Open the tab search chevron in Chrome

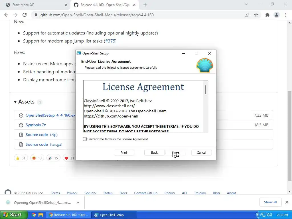click(246, 4)
